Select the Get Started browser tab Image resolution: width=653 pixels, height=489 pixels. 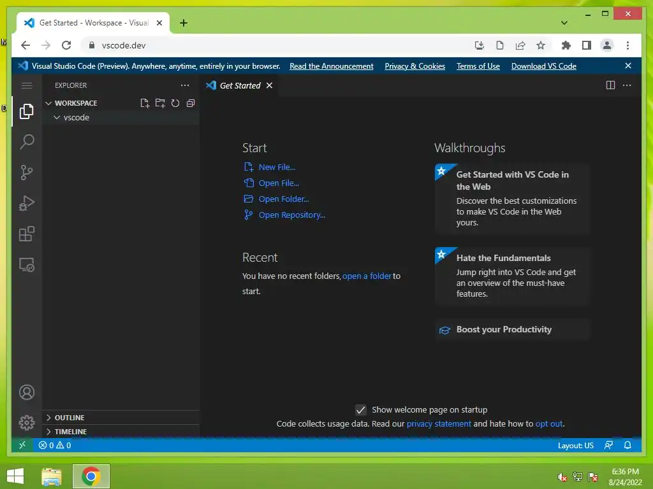[x=93, y=23]
